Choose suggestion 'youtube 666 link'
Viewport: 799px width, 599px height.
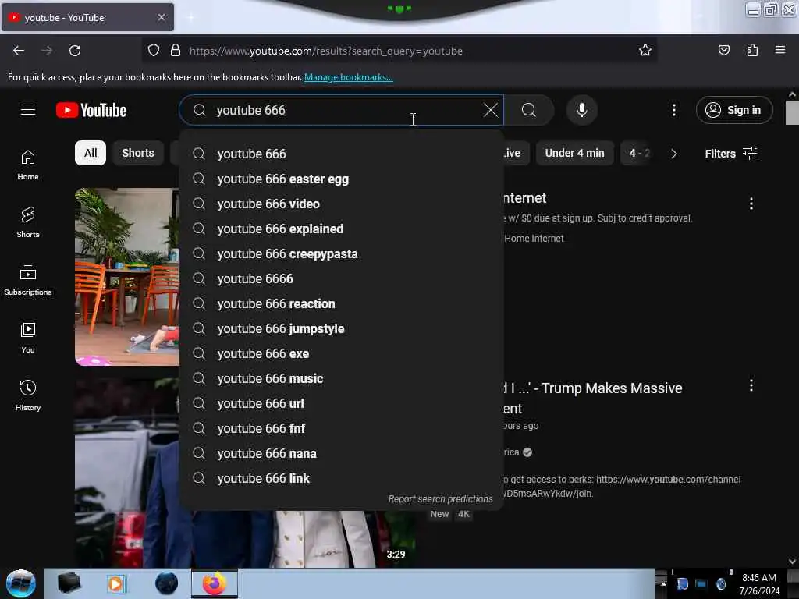click(341, 478)
